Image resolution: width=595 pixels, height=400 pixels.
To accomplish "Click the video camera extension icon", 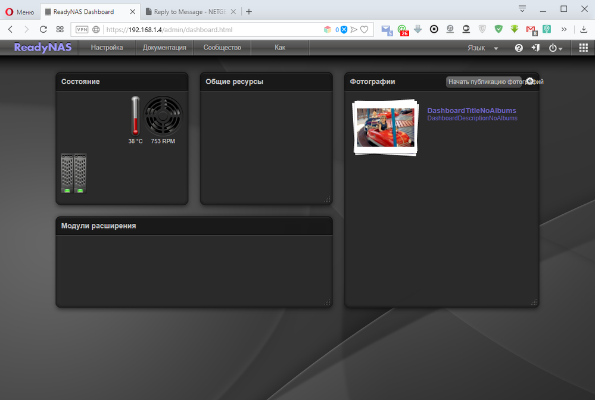I will coord(466,29).
